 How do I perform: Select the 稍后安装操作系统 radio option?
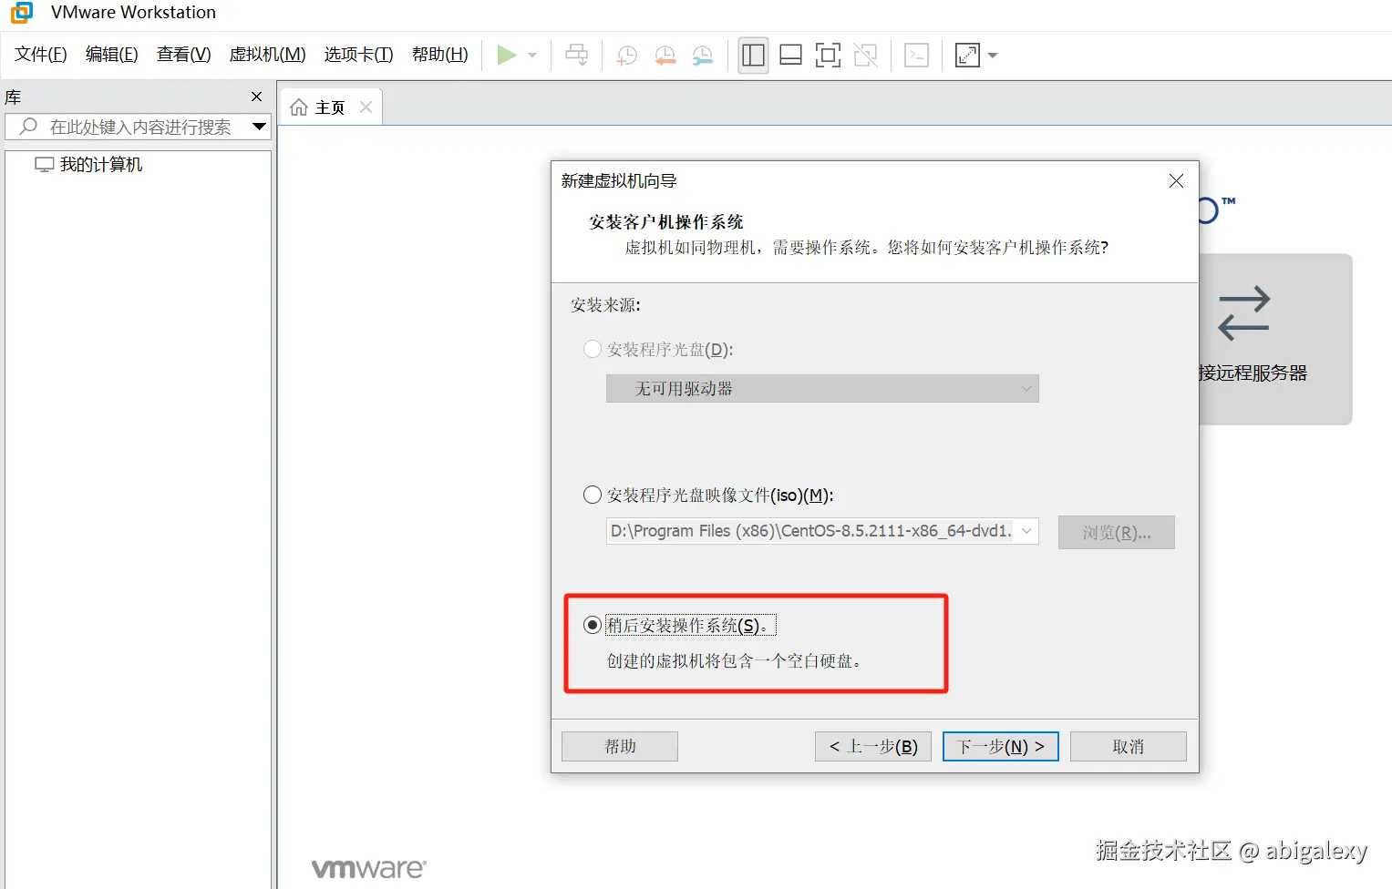coord(593,625)
